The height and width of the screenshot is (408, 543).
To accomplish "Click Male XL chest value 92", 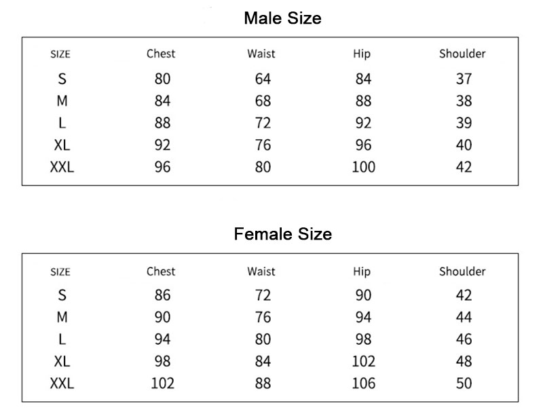I will coord(162,145).
